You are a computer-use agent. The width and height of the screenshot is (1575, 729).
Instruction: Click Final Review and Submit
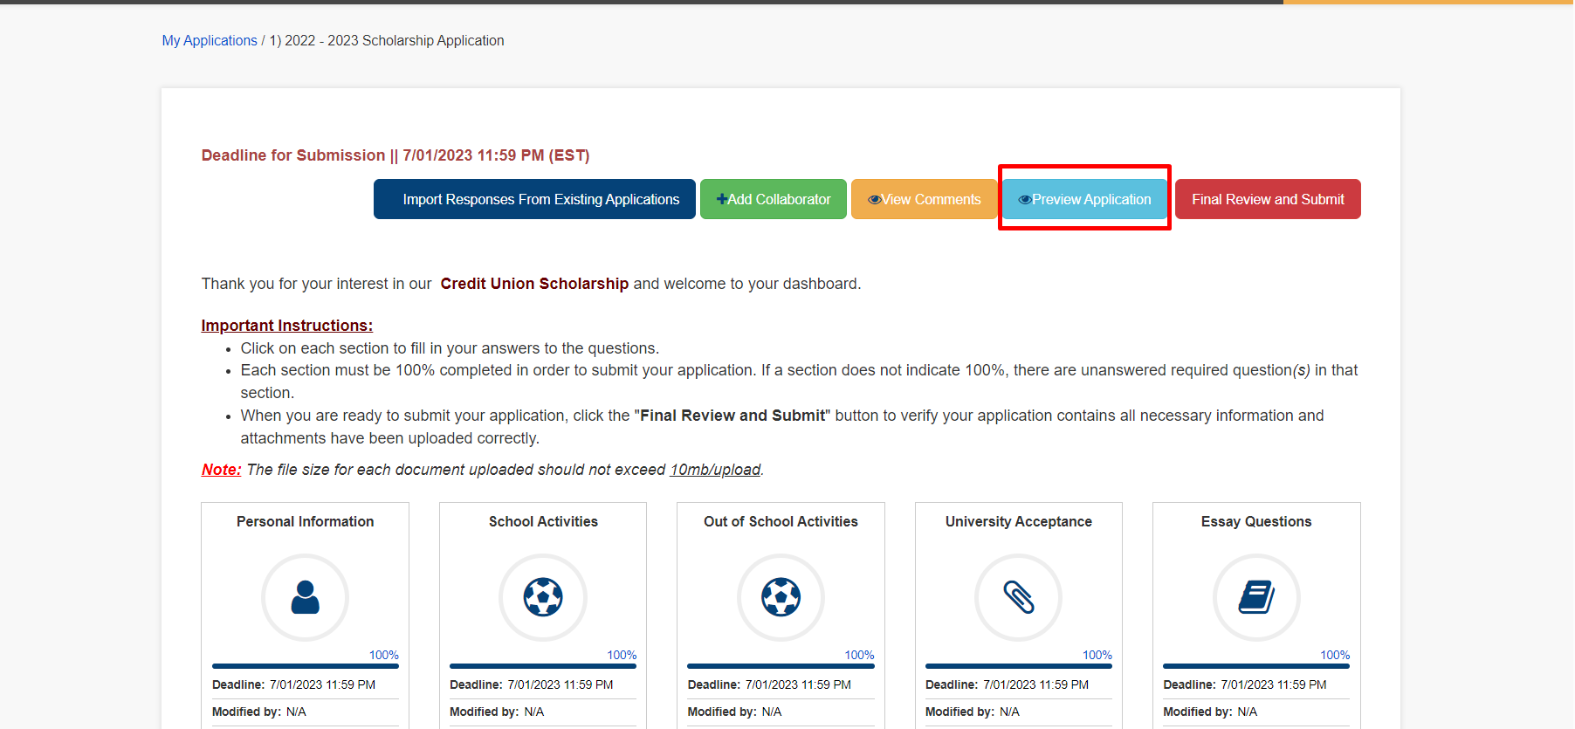pos(1268,199)
